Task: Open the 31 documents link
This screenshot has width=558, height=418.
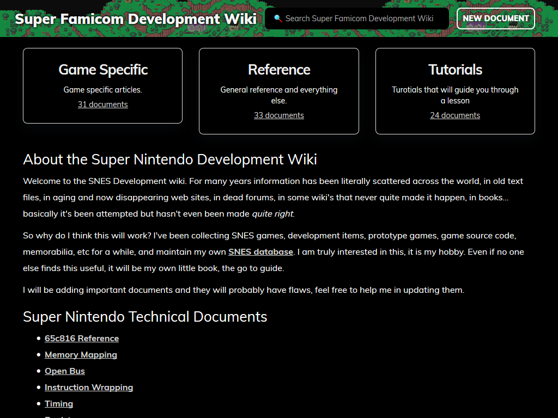Action: point(103,104)
